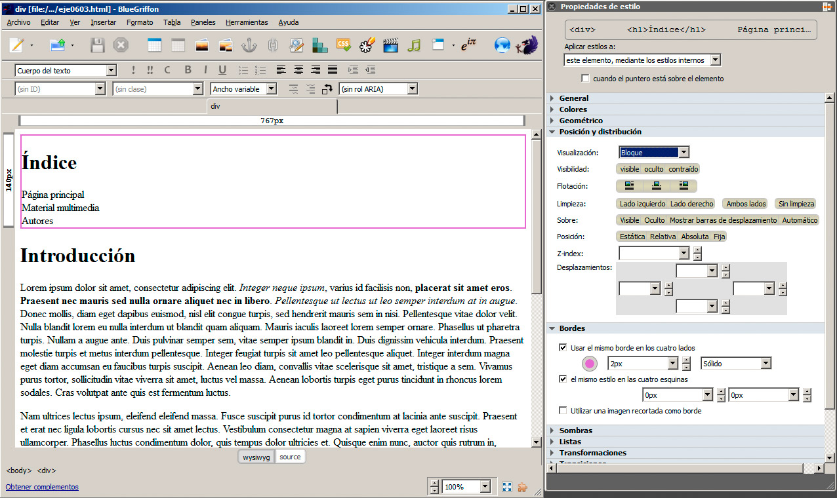Click the insert video clapperboard icon

click(391, 45)
